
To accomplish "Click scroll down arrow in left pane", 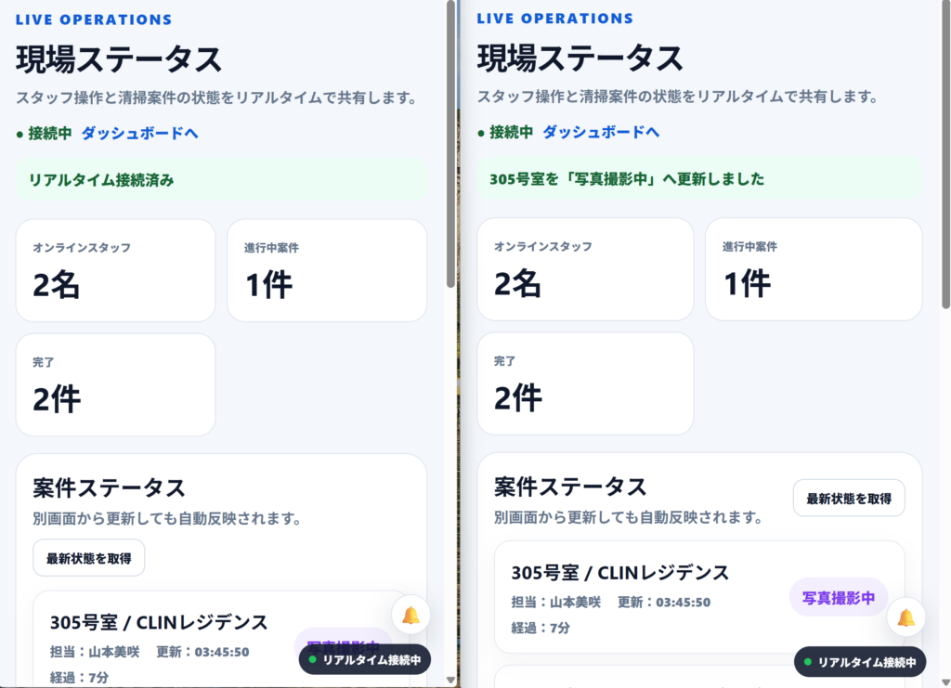I will click(x=450, y=681).
